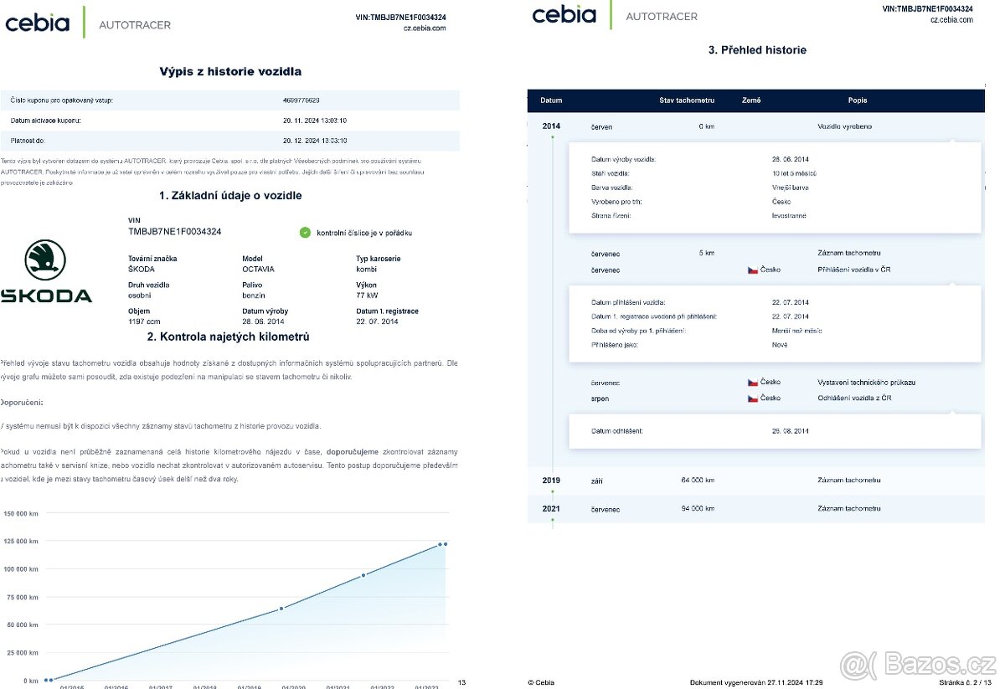The height and width of the screenshot is (689, 1005).
Task: Select 'Vnější barva' value
Action: (791, 188)
